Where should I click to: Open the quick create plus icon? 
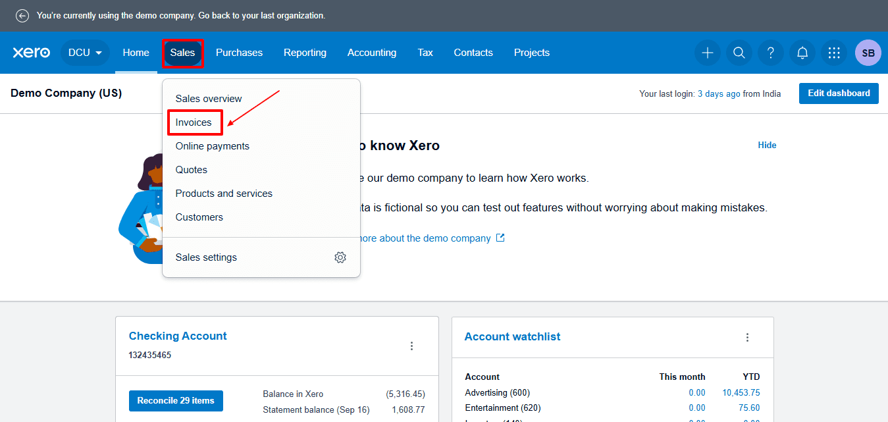[x=707, y=53]
